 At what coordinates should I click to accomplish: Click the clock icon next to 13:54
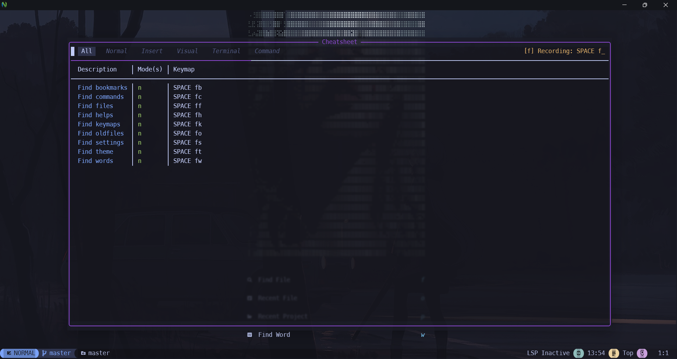(578, 353)
